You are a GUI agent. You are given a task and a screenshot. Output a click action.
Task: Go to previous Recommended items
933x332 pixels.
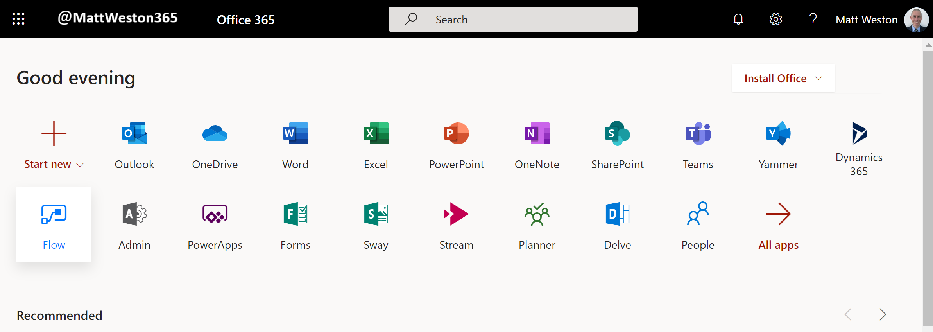pyautogui.click(x=848, y=314)
